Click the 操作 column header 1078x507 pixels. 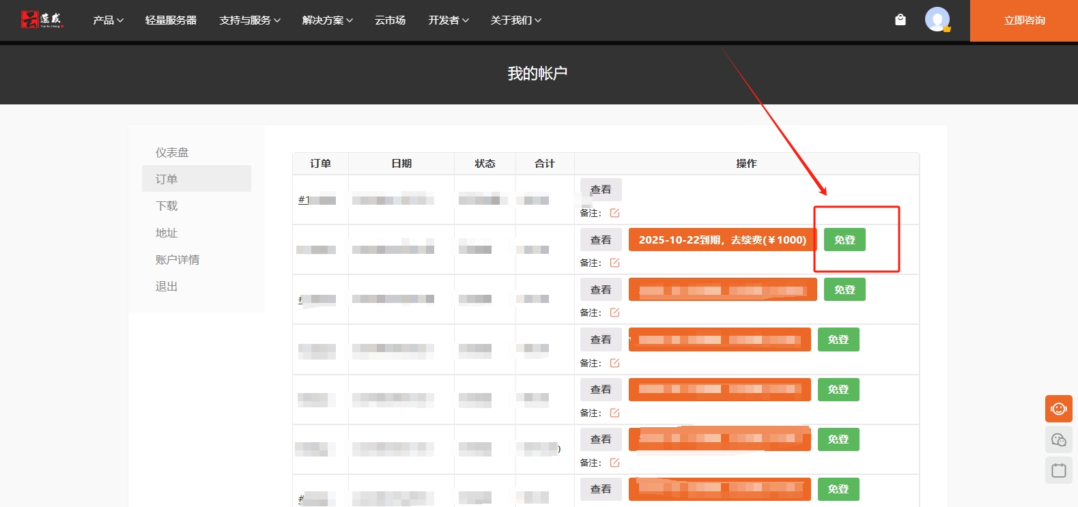pos(746,164)
